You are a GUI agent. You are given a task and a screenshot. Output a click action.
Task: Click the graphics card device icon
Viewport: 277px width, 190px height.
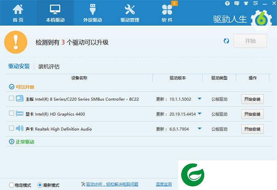[20, 113]
